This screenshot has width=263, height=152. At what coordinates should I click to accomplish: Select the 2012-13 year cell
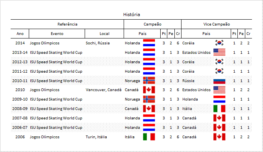[x=20, y=62]
